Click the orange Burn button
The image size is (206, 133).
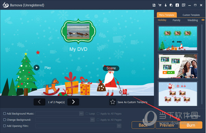coord(191,125)
